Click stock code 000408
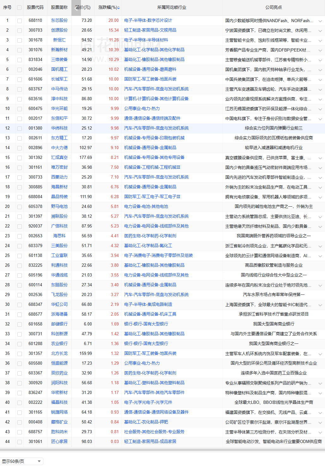The width and height of the screenshot is (325, 467). 35,422
